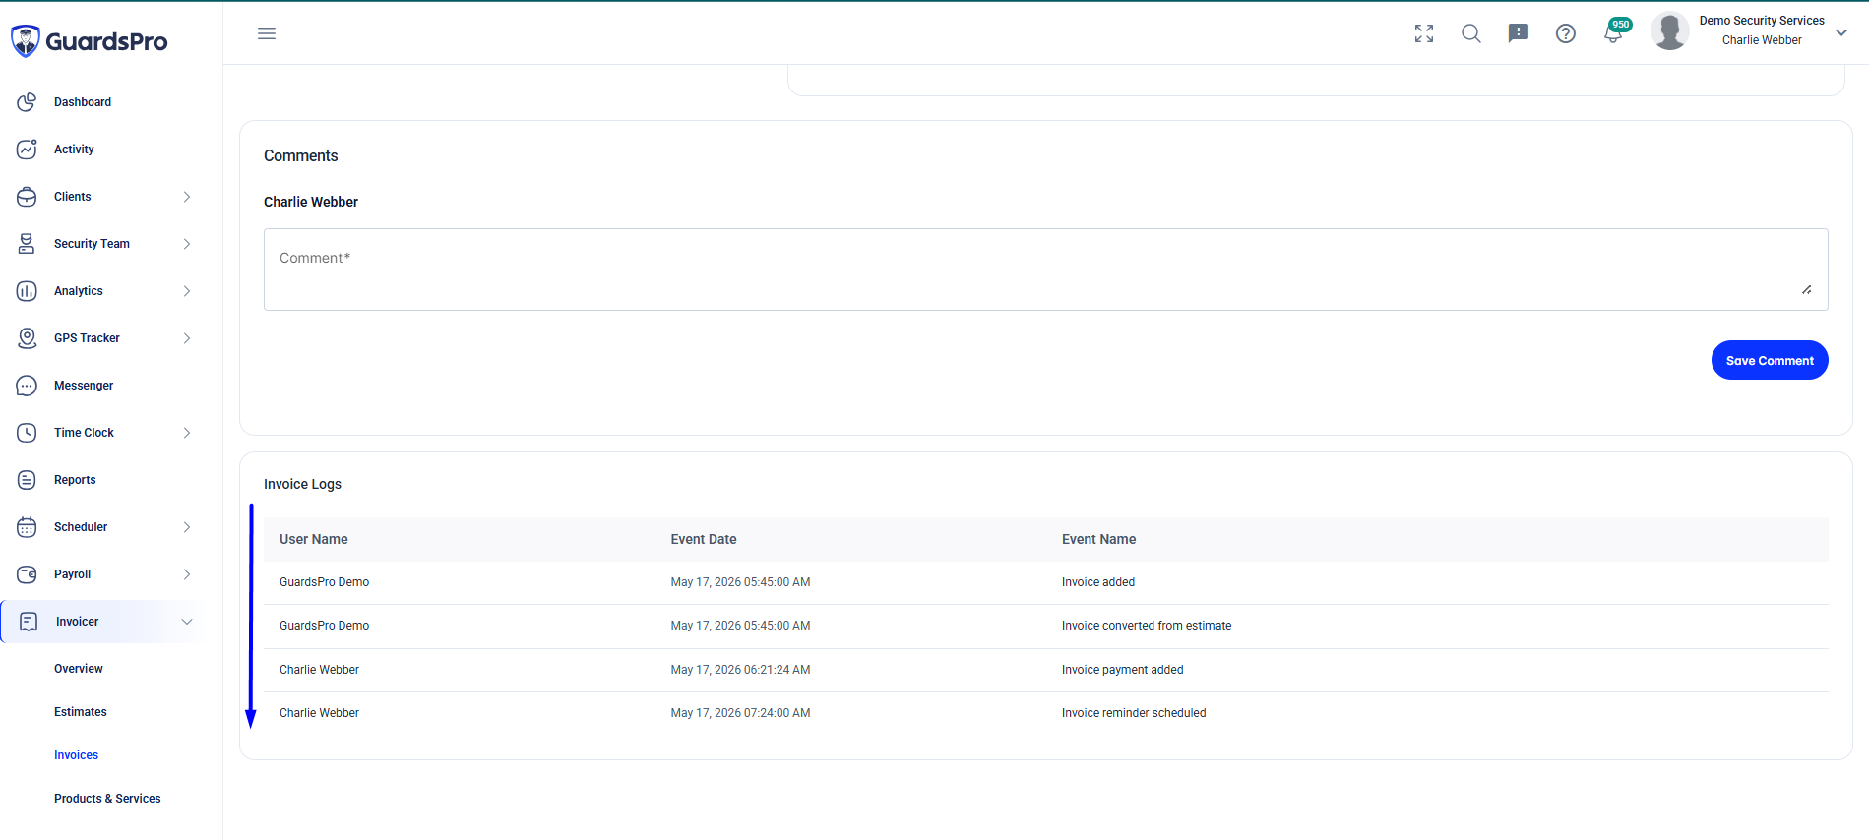This screenshot has height=840, width=1869.
Task: Open the account dropdown arrow beside Charlie Webber
Action: click(x=1841, y=32)
